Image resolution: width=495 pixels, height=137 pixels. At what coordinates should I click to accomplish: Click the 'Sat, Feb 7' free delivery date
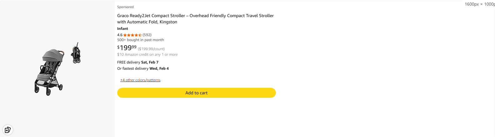coord(150,62)
